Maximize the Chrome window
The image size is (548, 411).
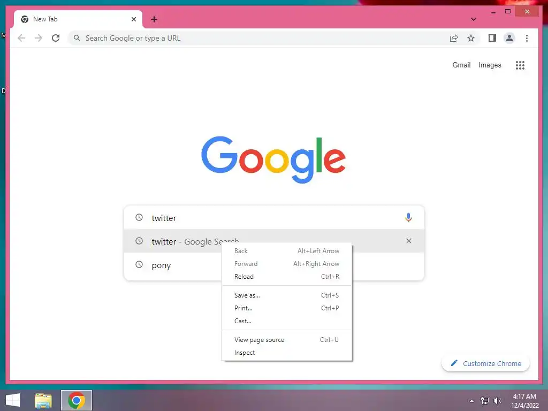[508, 12]
